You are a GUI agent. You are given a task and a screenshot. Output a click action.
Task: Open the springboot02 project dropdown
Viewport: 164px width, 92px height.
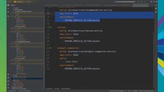point(19,2)
